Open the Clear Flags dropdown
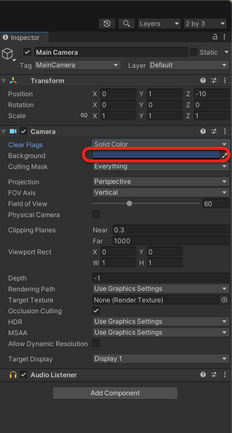Image resolution: width=232 pixels, height=433 pixels. 161,144
